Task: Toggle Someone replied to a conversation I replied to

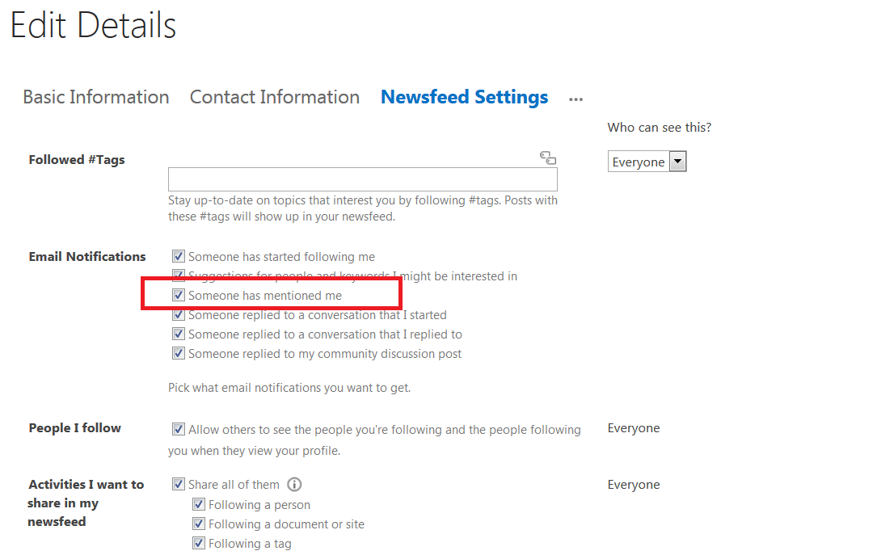Action: tap(178, 334)
